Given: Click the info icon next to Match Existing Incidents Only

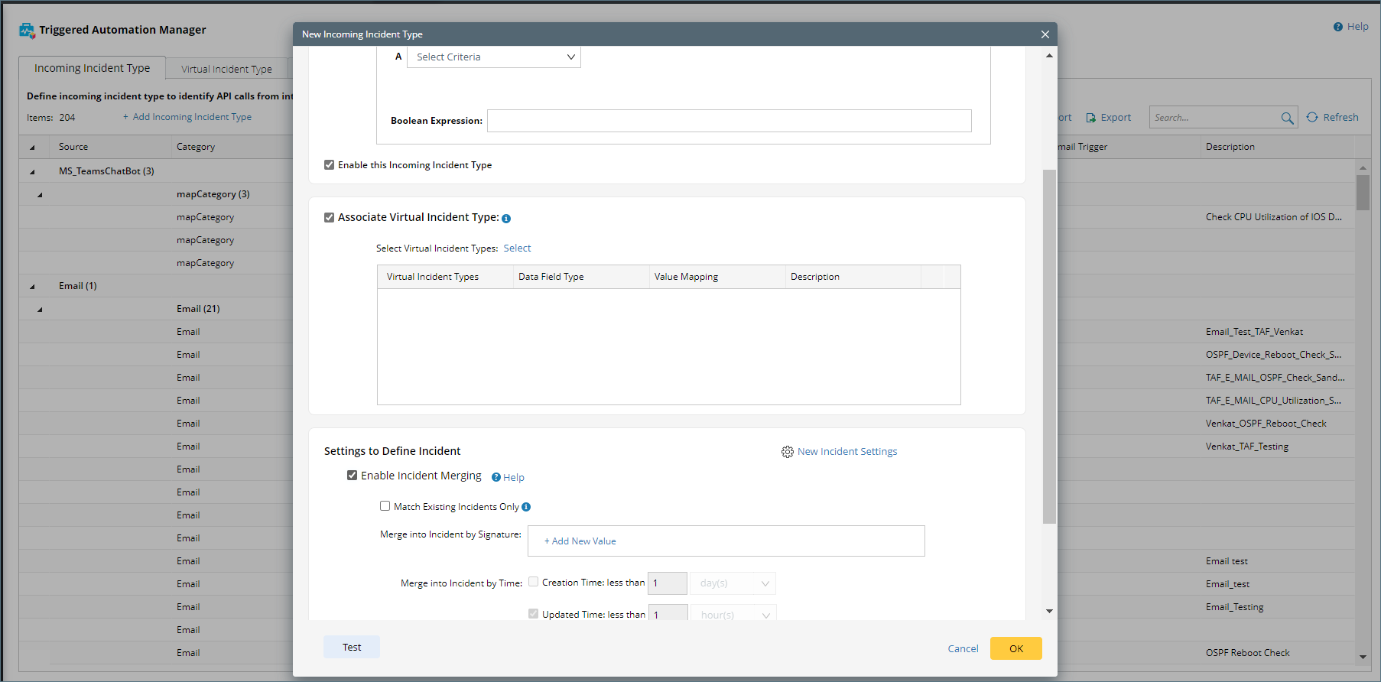Looking at the screenshot, I should pos(526,507).
